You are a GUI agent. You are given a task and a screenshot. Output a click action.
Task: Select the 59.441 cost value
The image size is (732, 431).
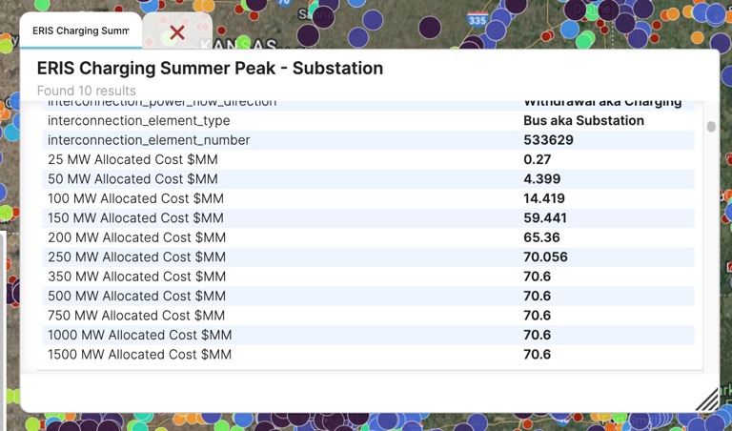point(545,218)
